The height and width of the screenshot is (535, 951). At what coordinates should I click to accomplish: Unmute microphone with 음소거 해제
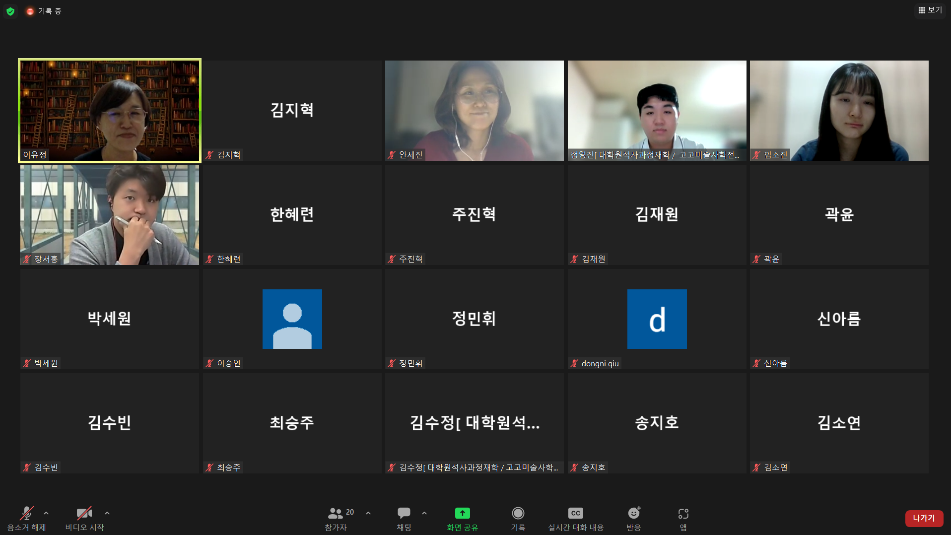point(26,518)
